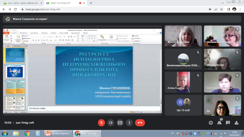Bookmark this page with star icon
The height and width of the screenshot is (137, 244).
point(221,9)
